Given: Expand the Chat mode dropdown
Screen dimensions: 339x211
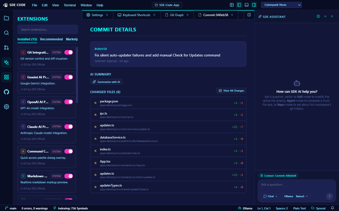Looking at the screenshot, I should pyautogui.click(x=270, y=196).
